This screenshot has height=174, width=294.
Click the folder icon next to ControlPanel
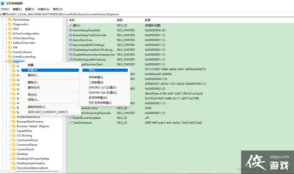[14, 149]
